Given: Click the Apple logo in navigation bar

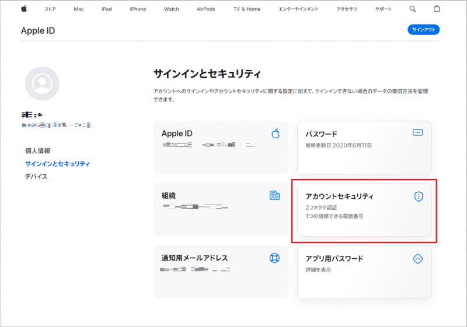Looking at the screenshot, I should [24, 9].
